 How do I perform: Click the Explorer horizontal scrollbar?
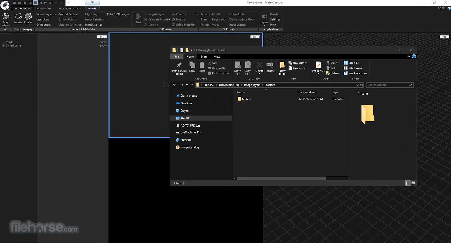click(x=281, y=178)
